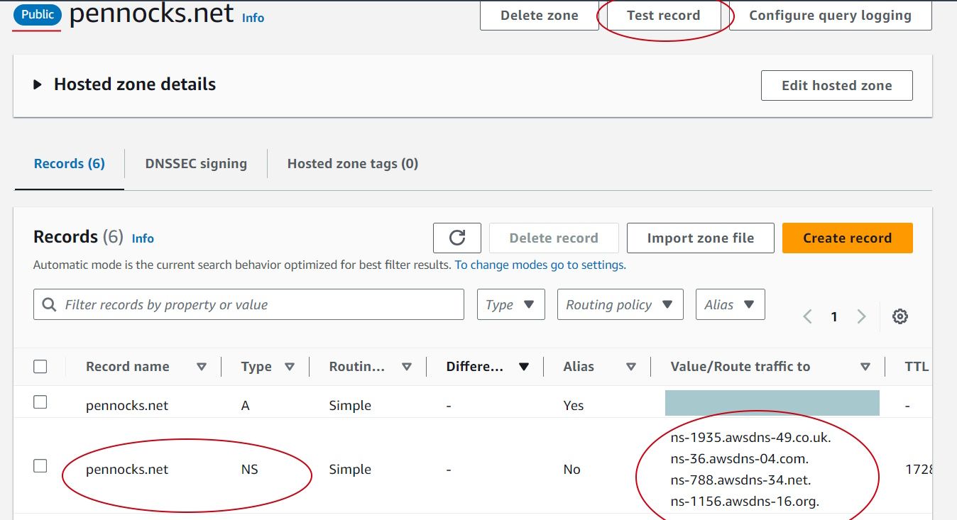Click the Delete zone button
Screen dimensions: 957x520
540,15
